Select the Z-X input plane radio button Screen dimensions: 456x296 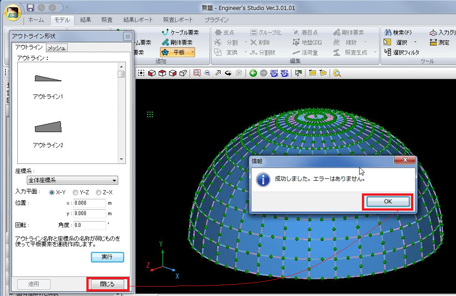point(99,192)
